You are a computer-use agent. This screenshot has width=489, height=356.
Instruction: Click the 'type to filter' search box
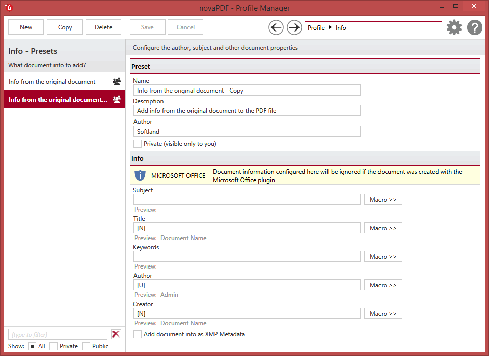[58, 334]
